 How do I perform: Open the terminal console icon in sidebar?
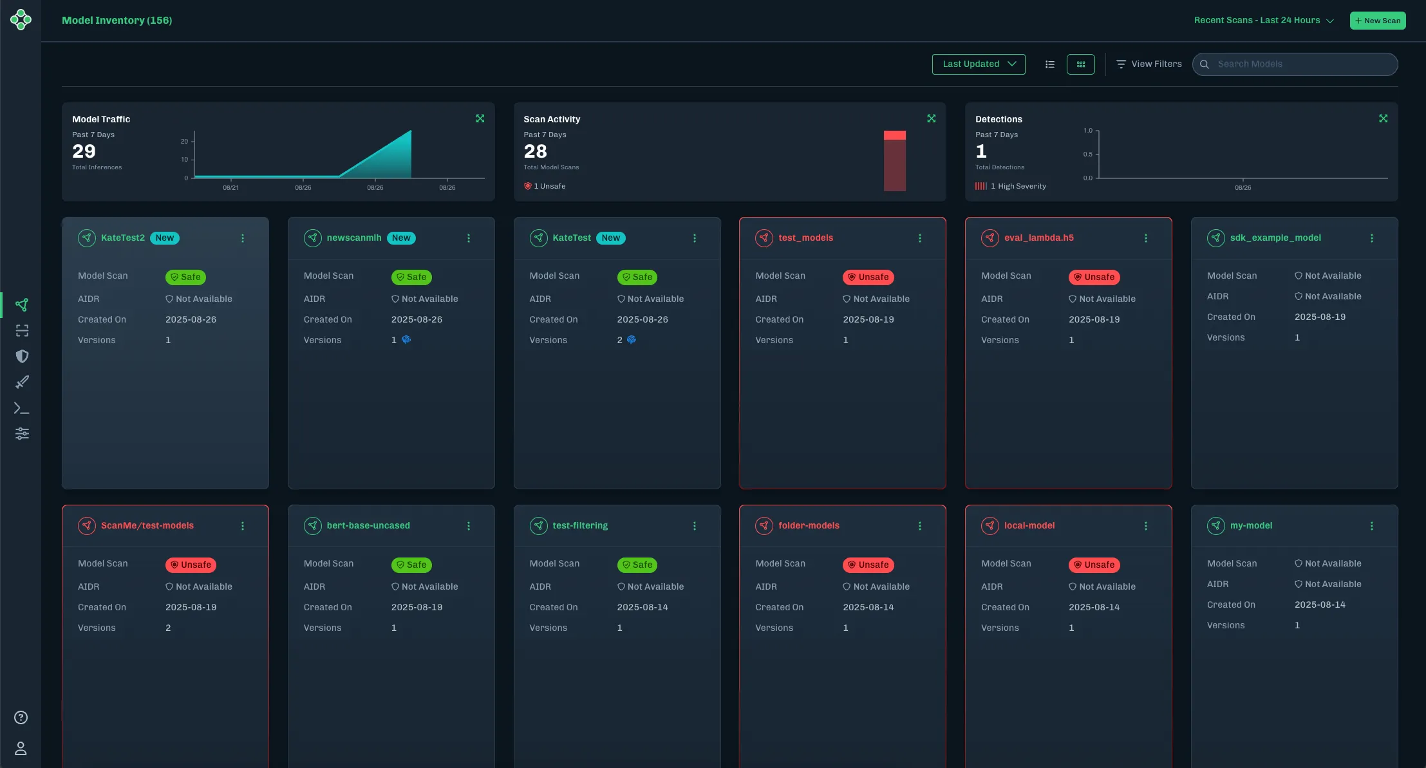tap(21, 407)
